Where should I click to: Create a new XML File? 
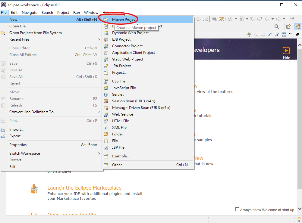(x=148, y=128)
